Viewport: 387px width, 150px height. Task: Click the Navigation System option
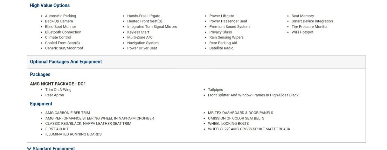click(143, 43)
